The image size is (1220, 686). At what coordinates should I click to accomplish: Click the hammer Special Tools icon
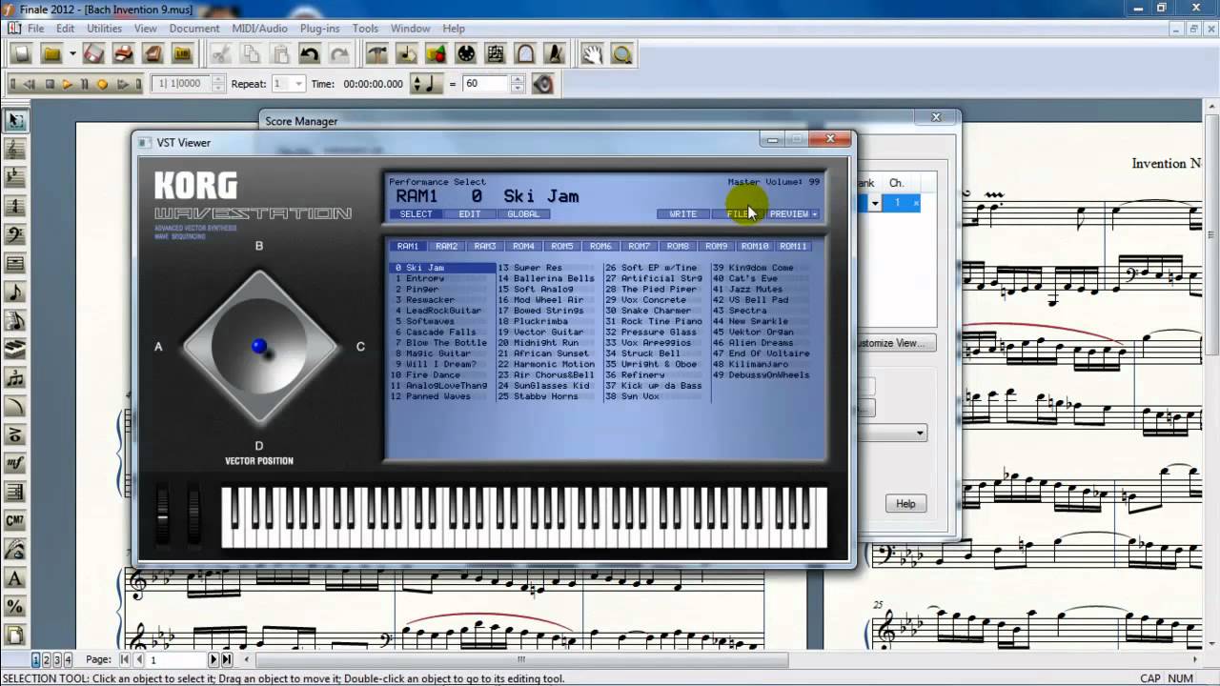click(379, 54)
